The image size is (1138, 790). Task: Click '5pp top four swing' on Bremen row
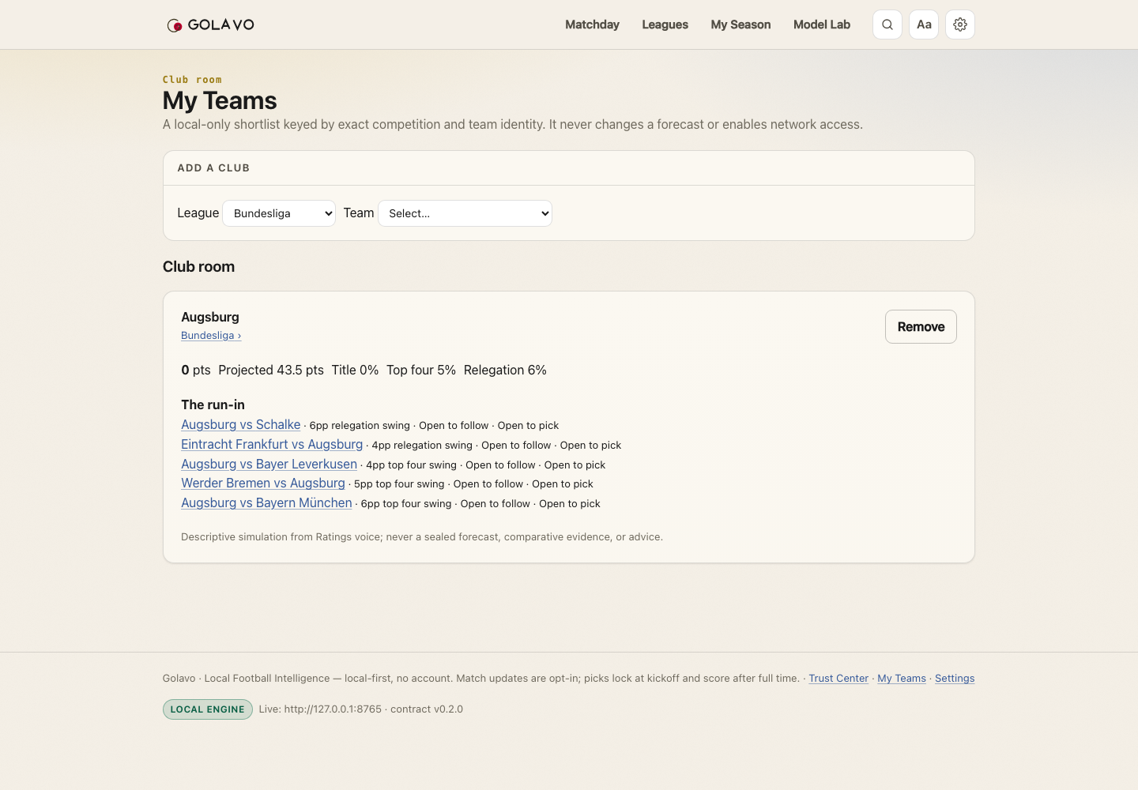click(x=399, y=484)
